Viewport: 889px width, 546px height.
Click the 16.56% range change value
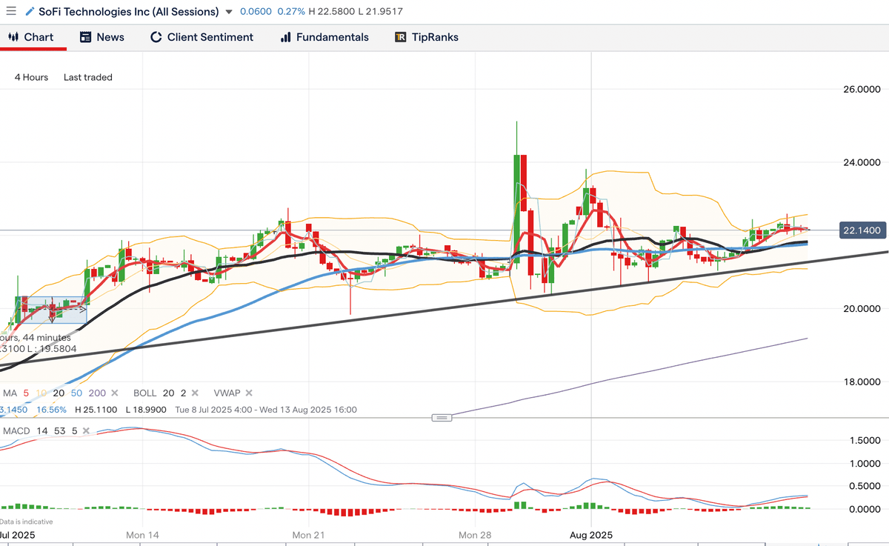point(51,410)
